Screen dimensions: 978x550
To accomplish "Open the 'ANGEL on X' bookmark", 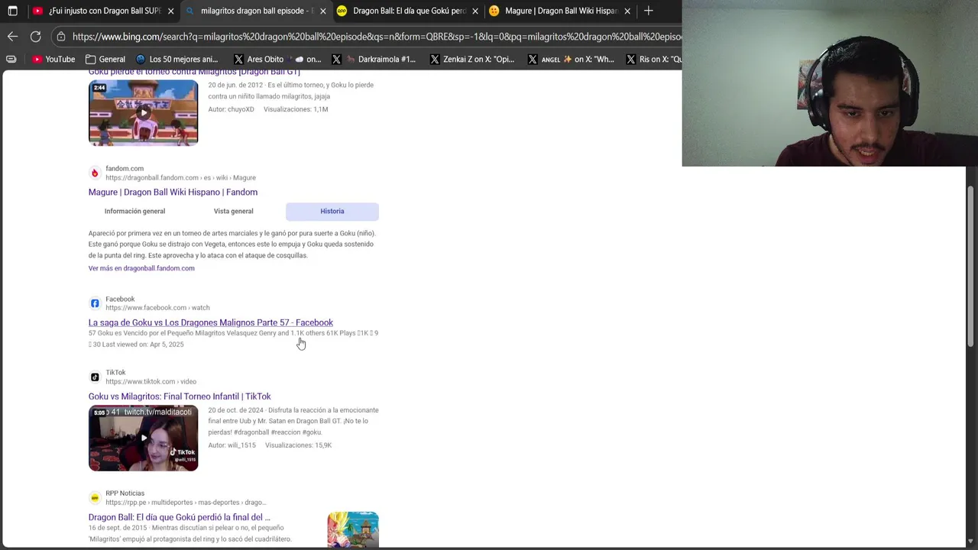I will click(570, 59).
